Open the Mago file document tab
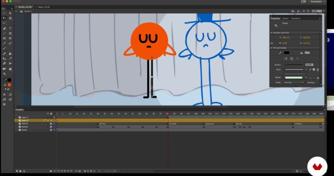The height and width of the screenshot is (176, 334). pyautogui.click(x=44, y=7)
